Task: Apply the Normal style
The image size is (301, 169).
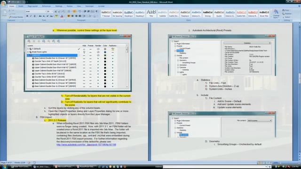Action: (106, 14)
